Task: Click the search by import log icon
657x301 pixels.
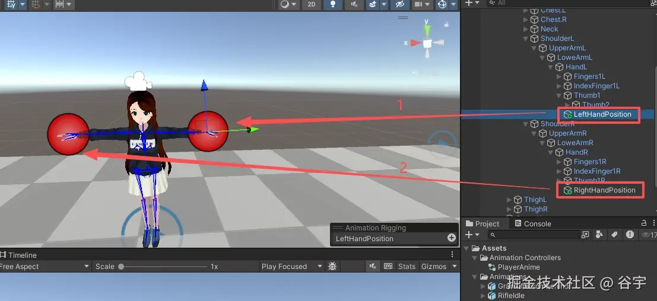Action: coord(629,235)
